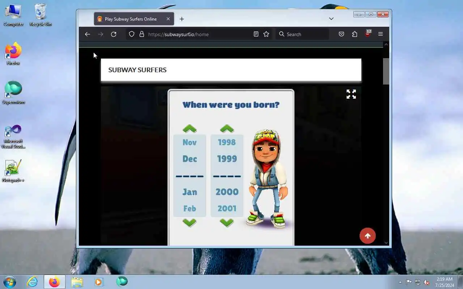The width and height of the screenshot is (463, 289).
Task: Click the Search box in toolbar
Action: tap(302, 34)
